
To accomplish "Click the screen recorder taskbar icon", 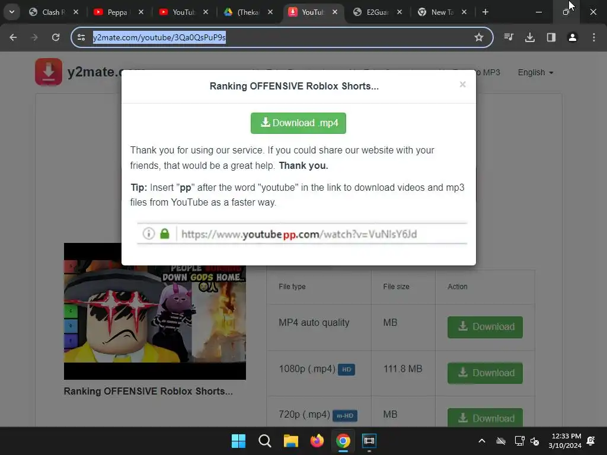I will point(369,441).
